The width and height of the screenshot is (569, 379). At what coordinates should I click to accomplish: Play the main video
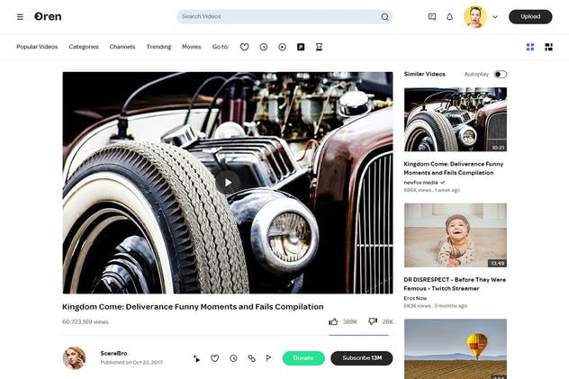pos(228,183)
